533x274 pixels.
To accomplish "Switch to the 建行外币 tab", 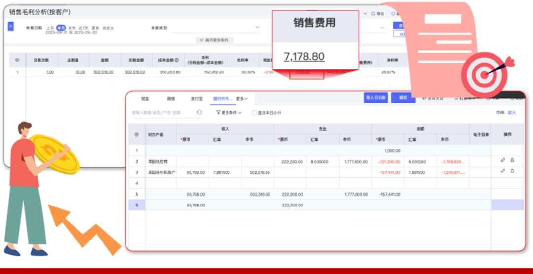I will point(223,99).
